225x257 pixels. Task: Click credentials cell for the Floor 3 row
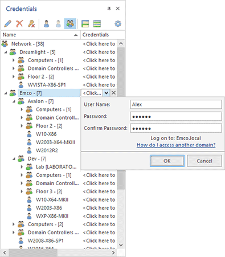click(x=99, y=191)
